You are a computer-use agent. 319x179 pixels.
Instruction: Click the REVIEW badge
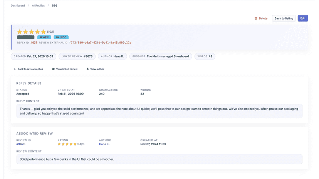point(44,37)
